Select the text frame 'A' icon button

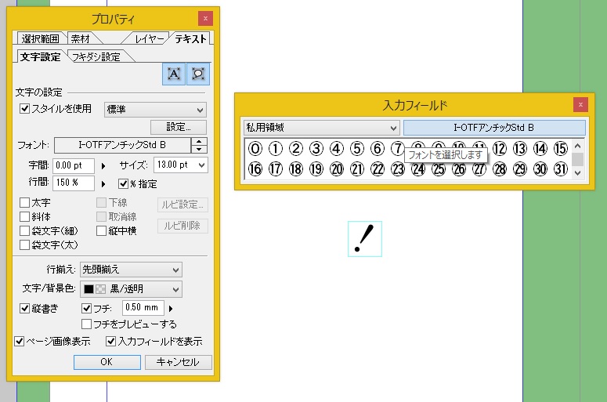pyautogui.click(x=173, y=74)
